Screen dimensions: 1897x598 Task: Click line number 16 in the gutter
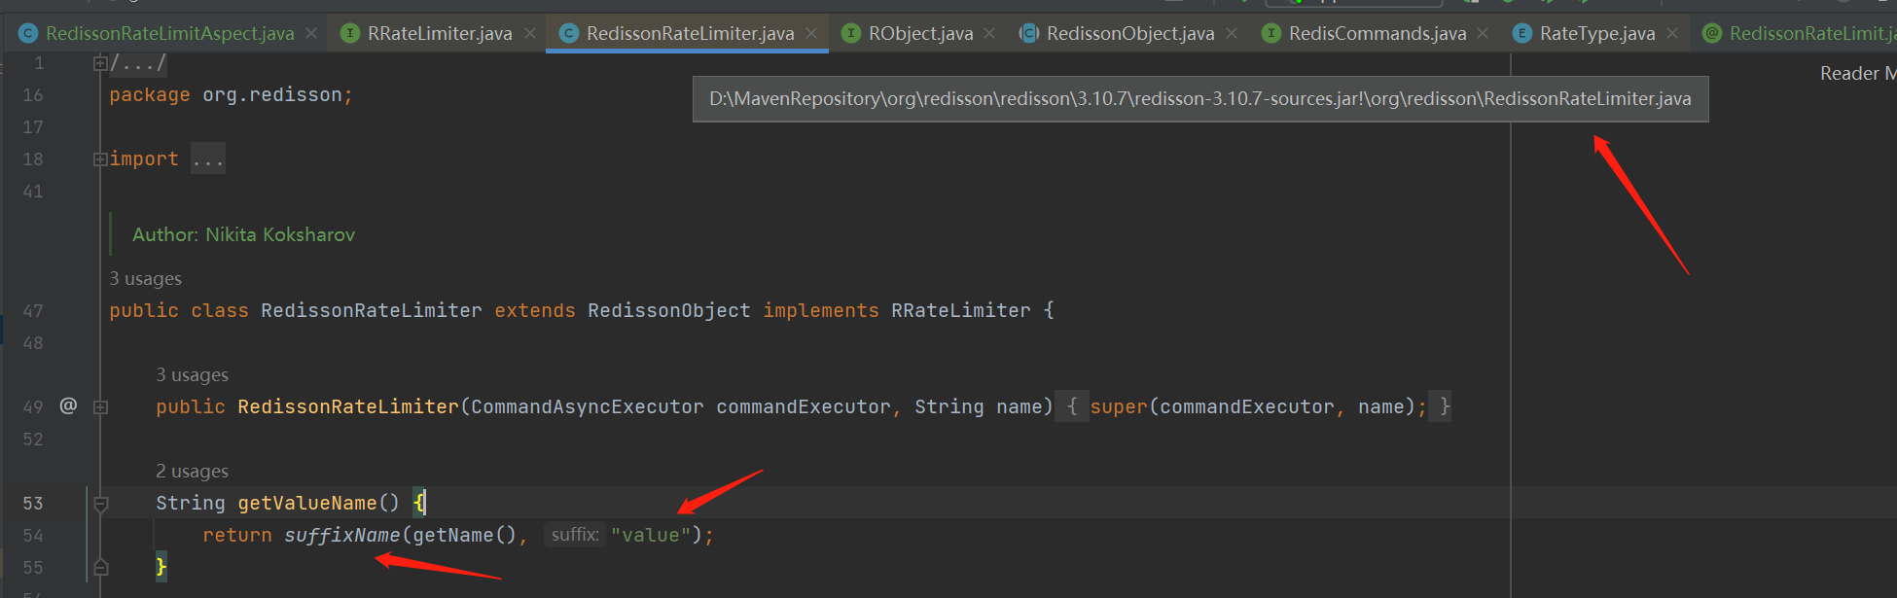coord(33,95)
